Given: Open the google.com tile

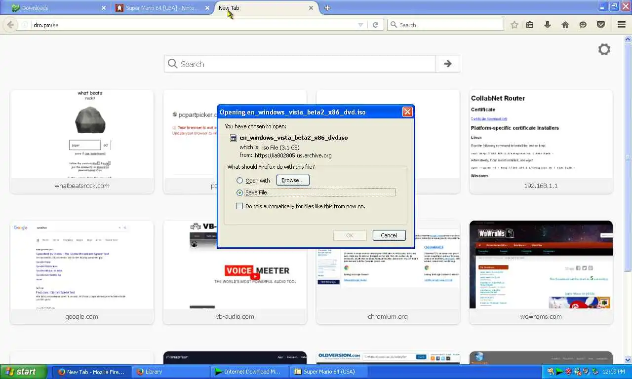Looking at the screenshot, I should click(x=82, y=272).
